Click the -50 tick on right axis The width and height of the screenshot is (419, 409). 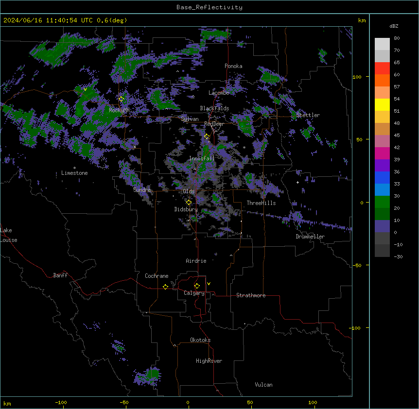pos(357,265)
